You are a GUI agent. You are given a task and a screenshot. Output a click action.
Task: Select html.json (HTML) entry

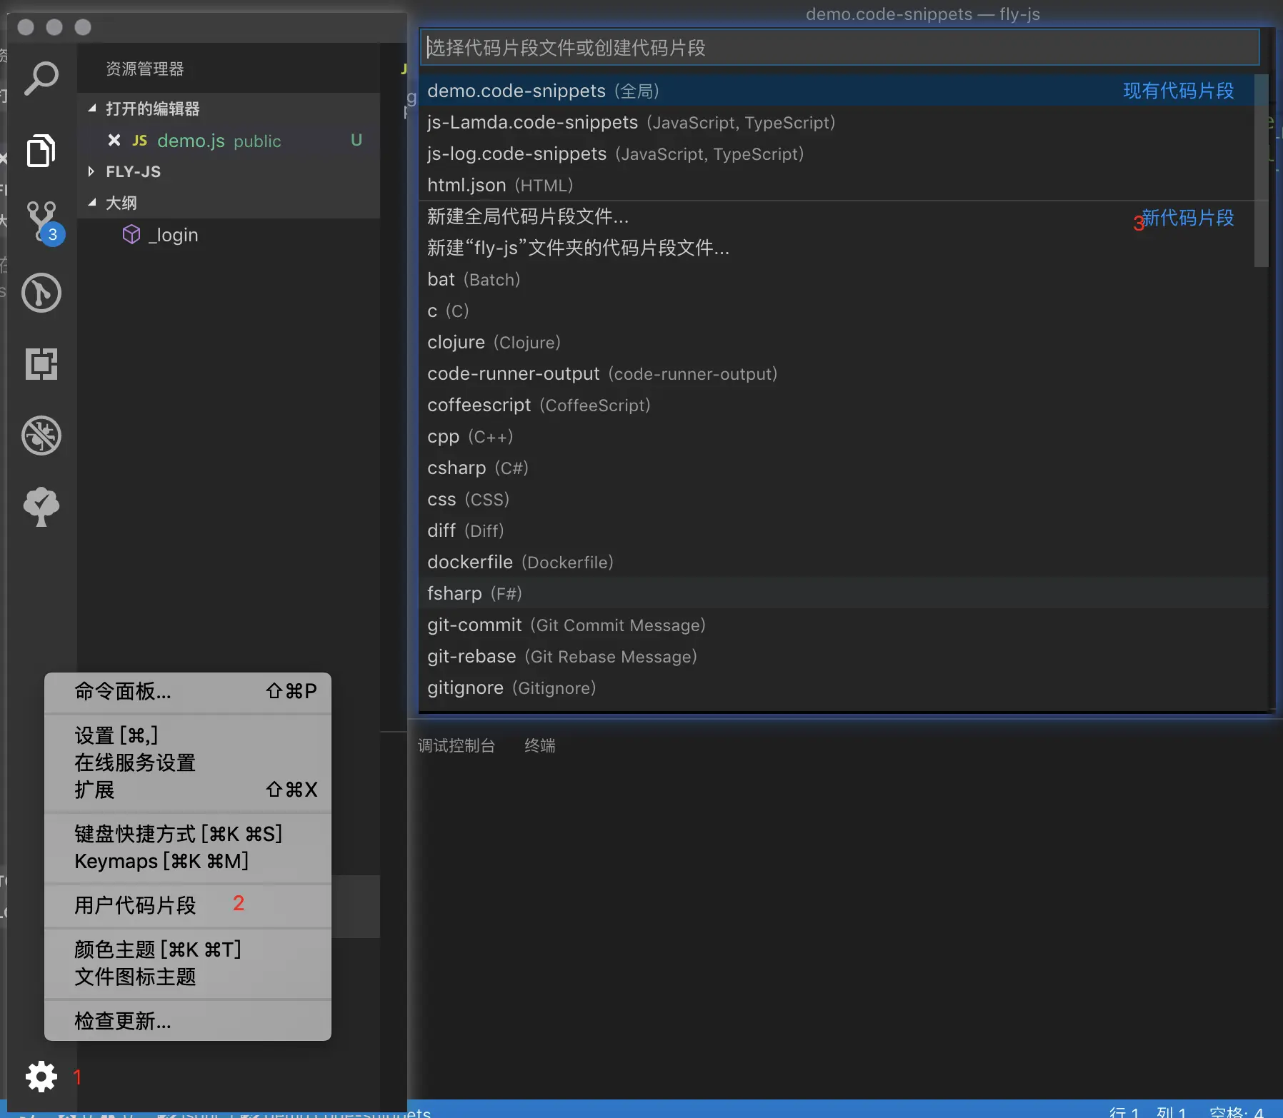(x=837, y=185)
